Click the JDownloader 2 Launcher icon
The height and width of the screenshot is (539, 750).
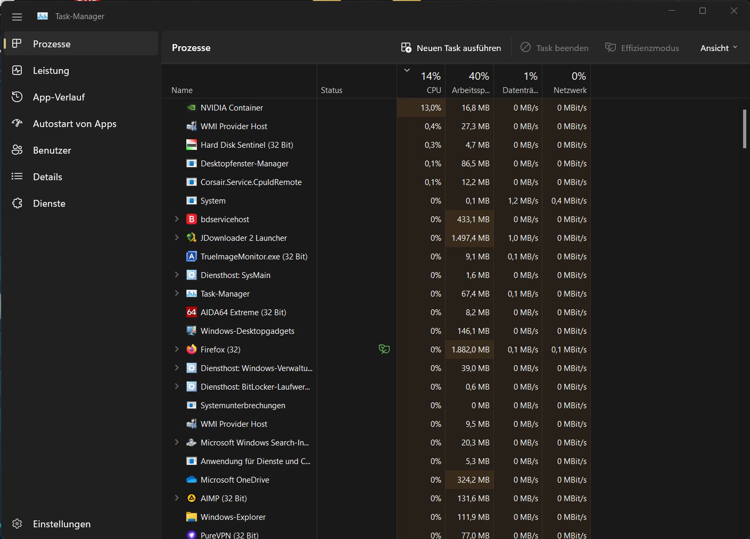[x=192, y=238]
